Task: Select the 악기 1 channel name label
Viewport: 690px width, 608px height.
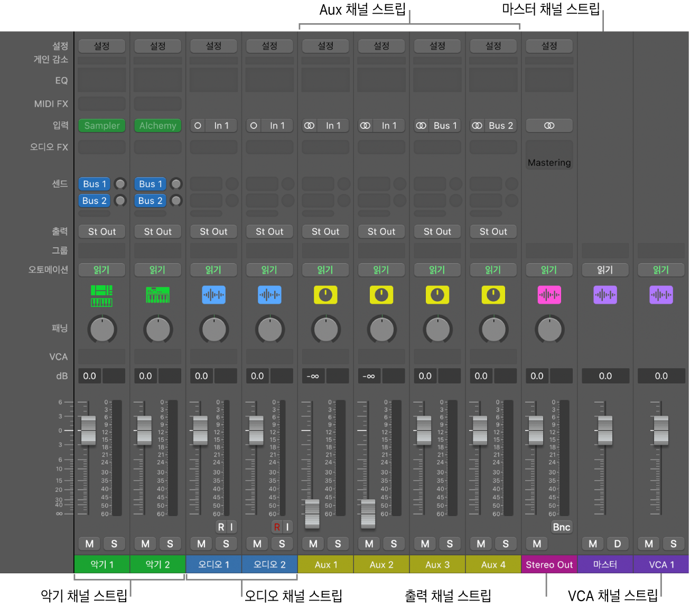Action: click(102, 564)
